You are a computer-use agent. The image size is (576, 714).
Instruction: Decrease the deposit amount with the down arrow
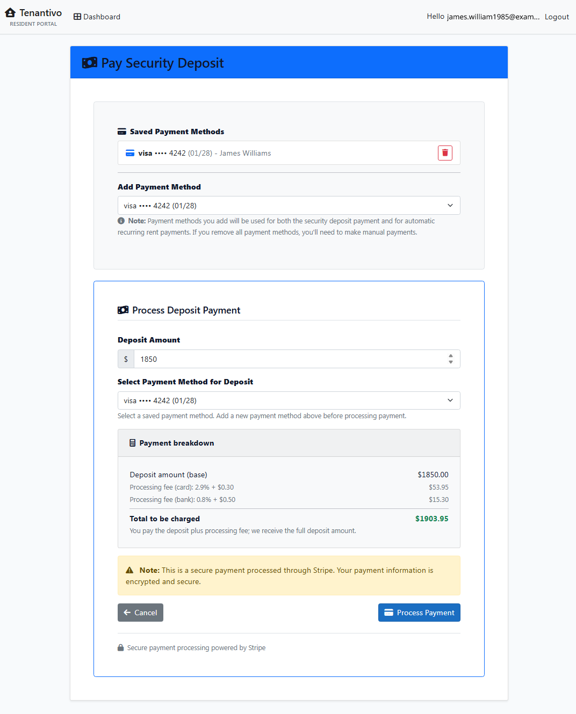pos(451,362)
